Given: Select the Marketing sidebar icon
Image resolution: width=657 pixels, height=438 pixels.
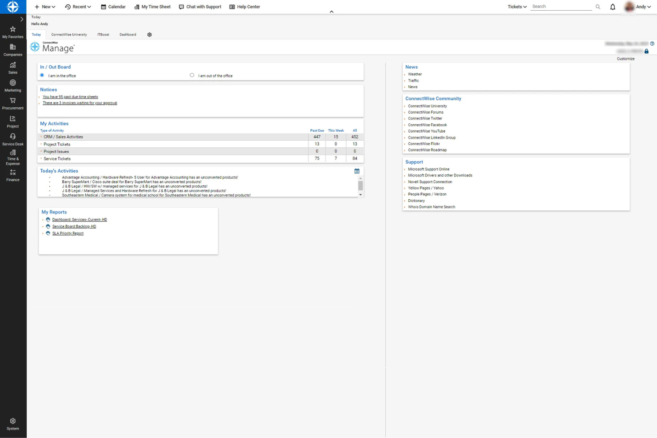Looking at the screenshot, I should tap(13, 85).
